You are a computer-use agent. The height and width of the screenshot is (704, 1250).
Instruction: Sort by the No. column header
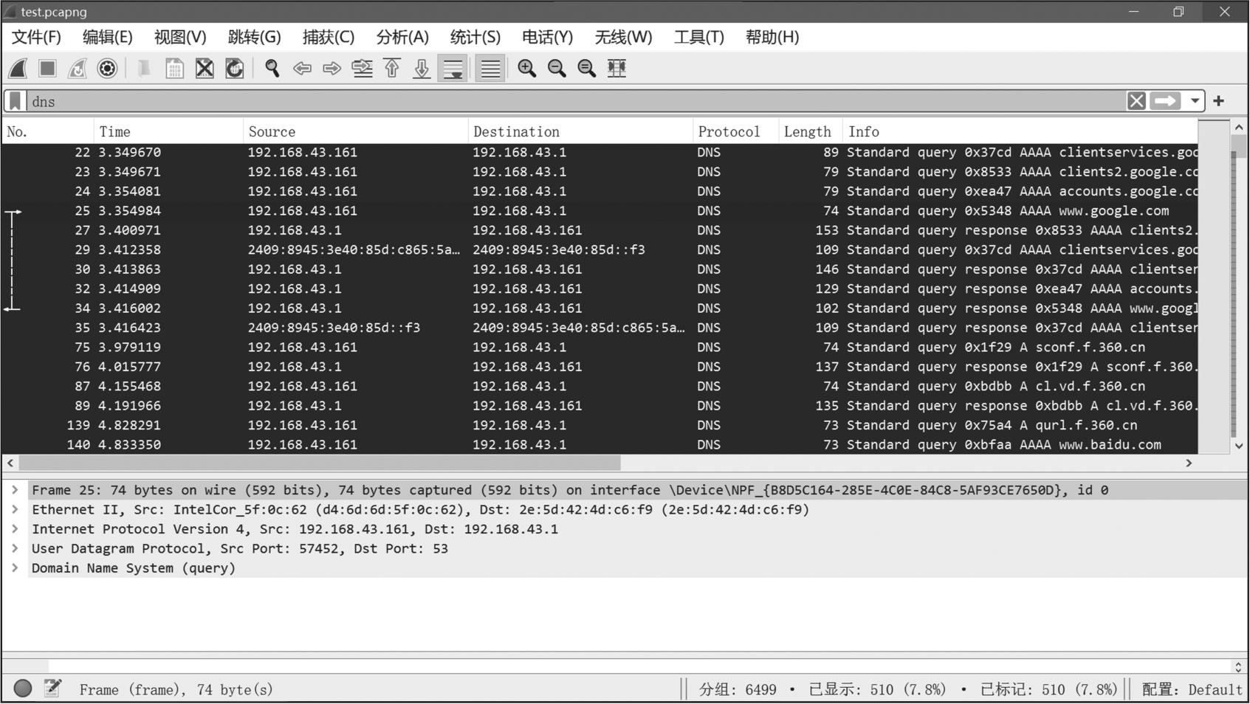point(48,132)
